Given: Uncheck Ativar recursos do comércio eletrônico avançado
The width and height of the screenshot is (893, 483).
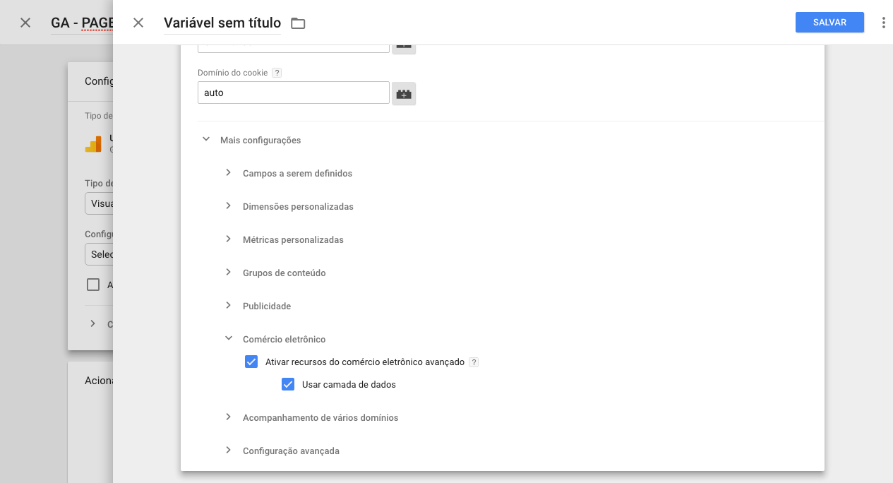Looking at the screenshot, I should (x=251, y=362).
